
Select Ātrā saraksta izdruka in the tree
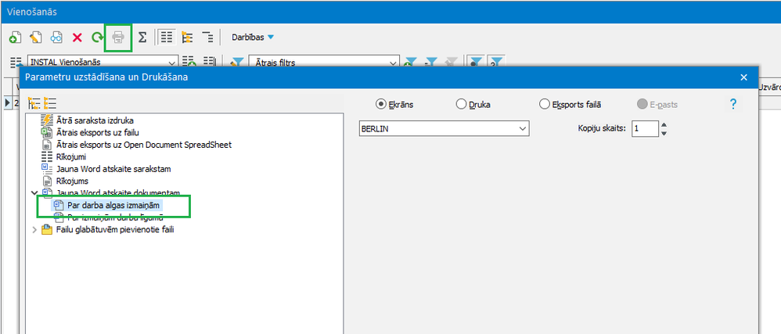click(x=95, y=120)
